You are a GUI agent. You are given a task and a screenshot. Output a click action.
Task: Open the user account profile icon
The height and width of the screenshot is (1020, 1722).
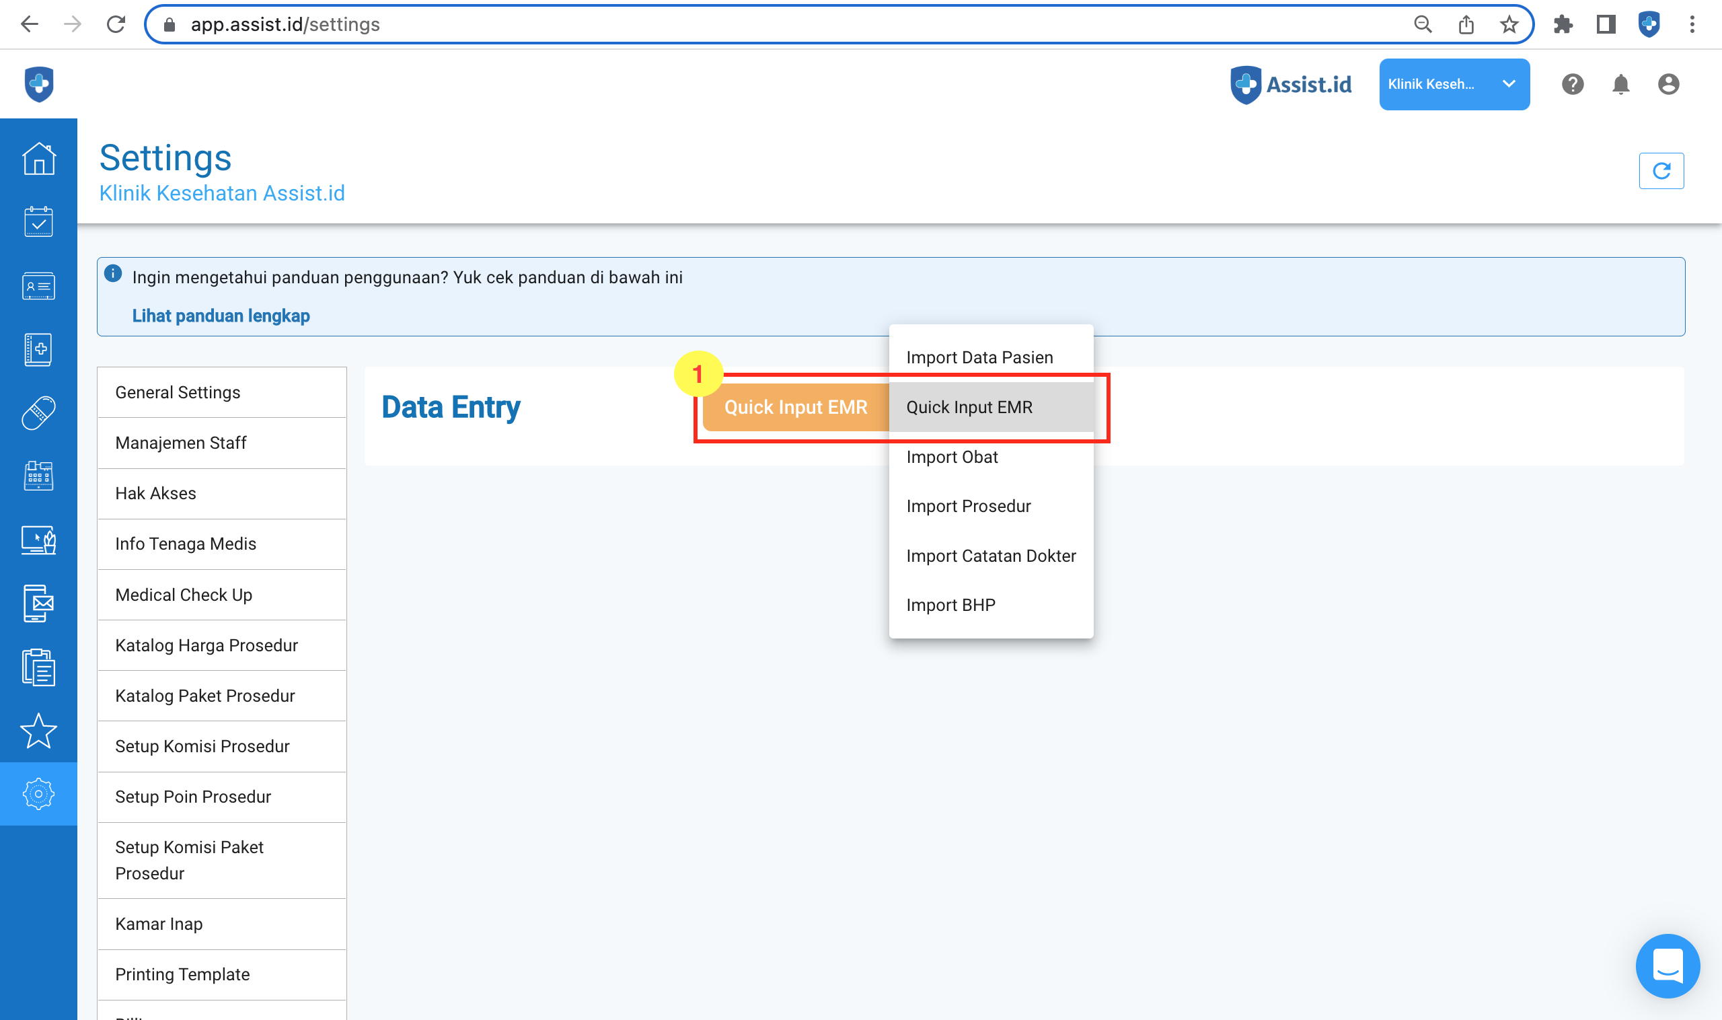(1668, 84)
